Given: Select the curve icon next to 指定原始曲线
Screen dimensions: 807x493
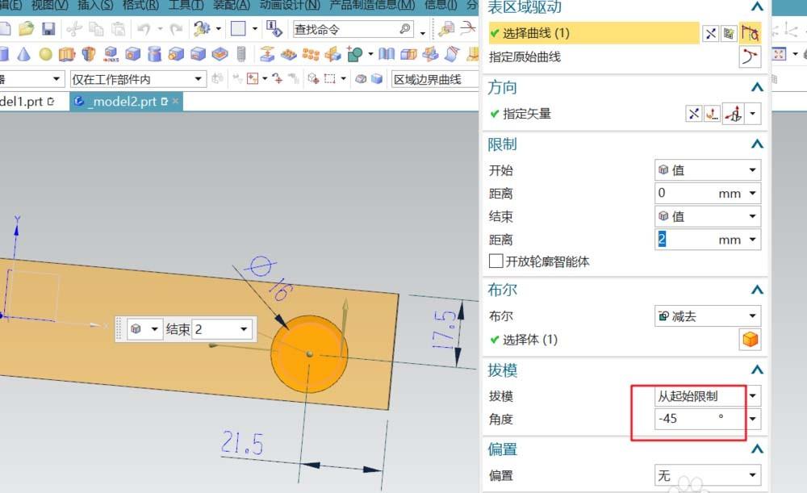Looking at the screenshot, I should pos(750,57).
